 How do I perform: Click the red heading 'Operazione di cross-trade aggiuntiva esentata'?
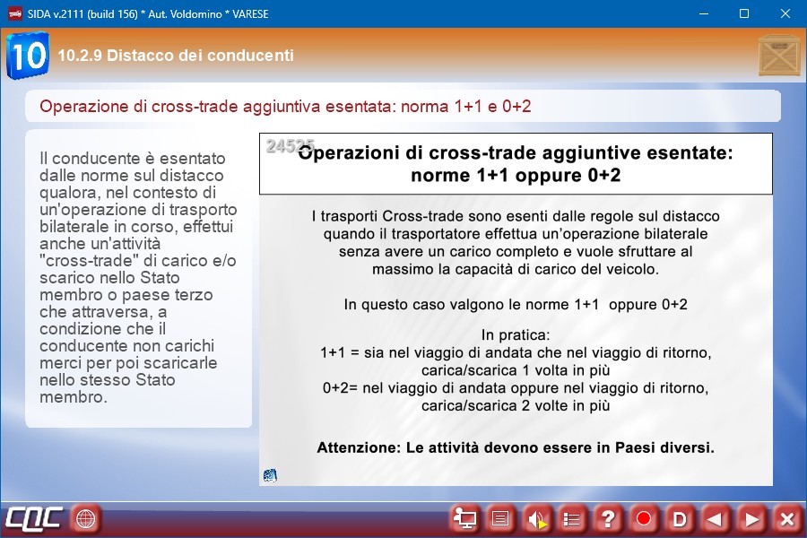285,107
